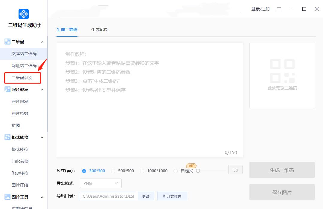Click the 格式转换 section refresh icon
The height and width of the screenshot is (209, 323).
coord(7,137)
